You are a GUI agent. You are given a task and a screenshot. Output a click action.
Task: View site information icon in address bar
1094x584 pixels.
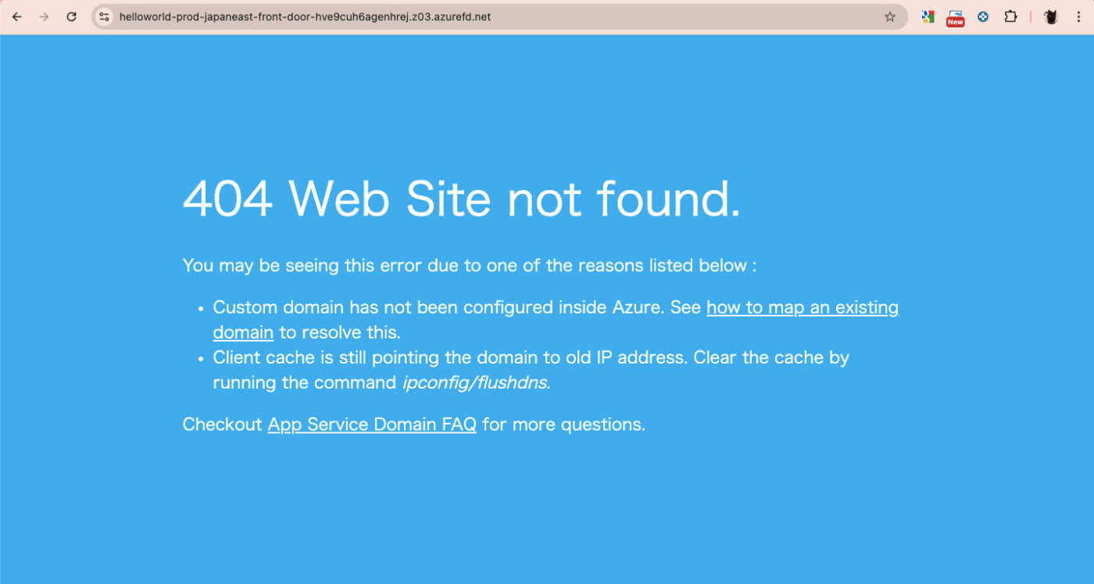click(104, 16)
